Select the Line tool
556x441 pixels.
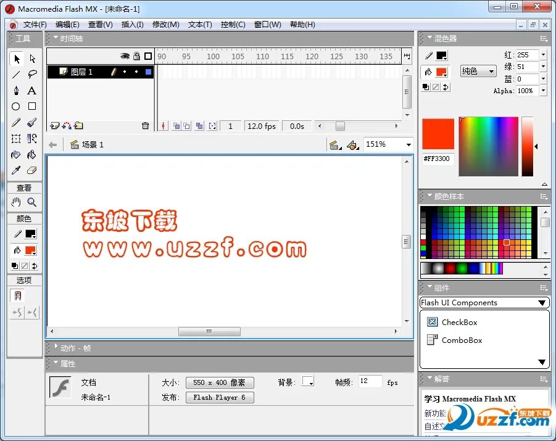pyautogui.click(x=16, y=75)
